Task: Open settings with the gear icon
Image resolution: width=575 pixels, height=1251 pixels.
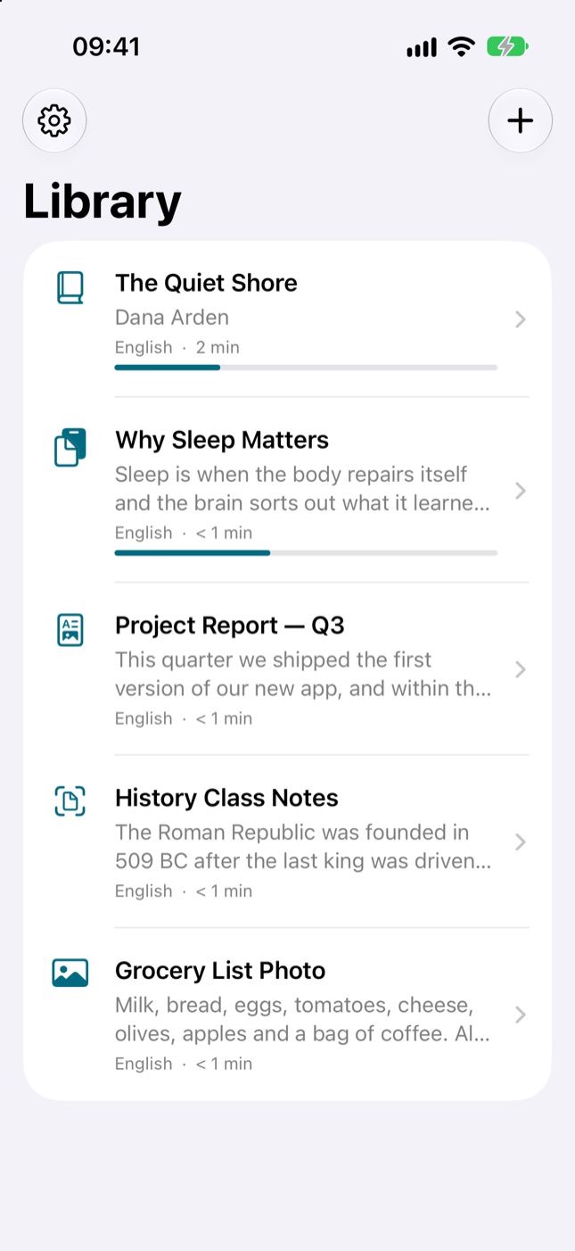Action: (x=54, y=120)
